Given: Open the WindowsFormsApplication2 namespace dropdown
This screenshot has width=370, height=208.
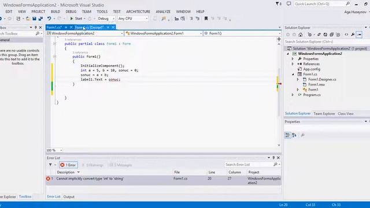Looking at the screenshot, I should [x=85, y=34].
